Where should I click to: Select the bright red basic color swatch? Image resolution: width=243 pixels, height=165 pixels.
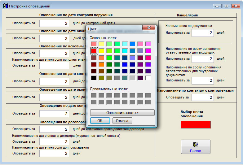94,50
